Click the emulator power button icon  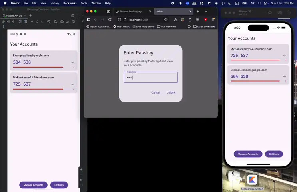[3, 22]
